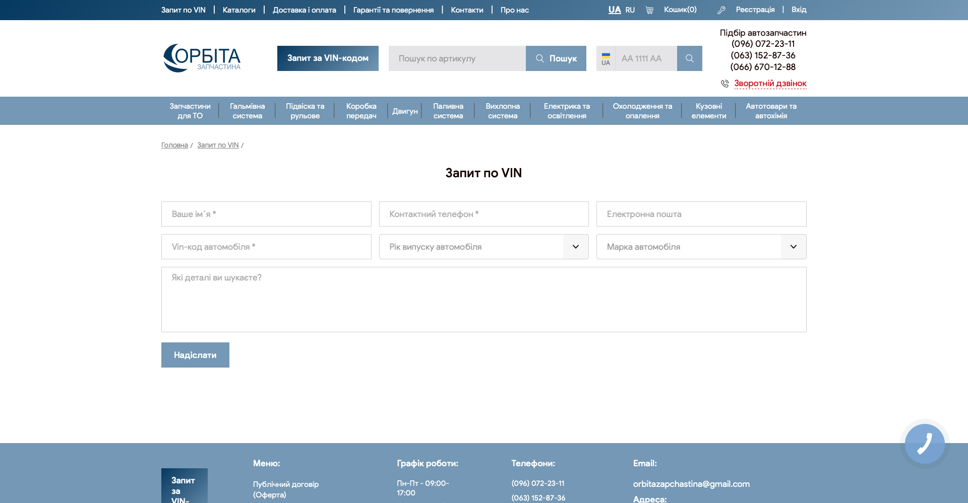Click footer phone (063) 152-87-36
This screenshot has width=968, height=503.
pos(538,498)
